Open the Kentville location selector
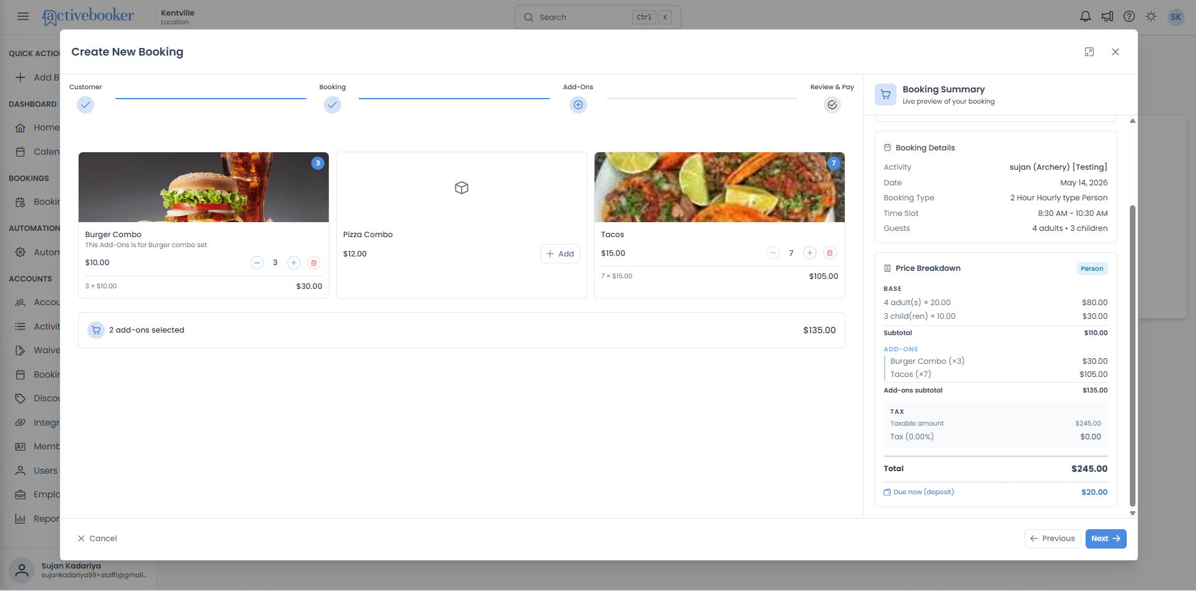 tap(177, 17)
